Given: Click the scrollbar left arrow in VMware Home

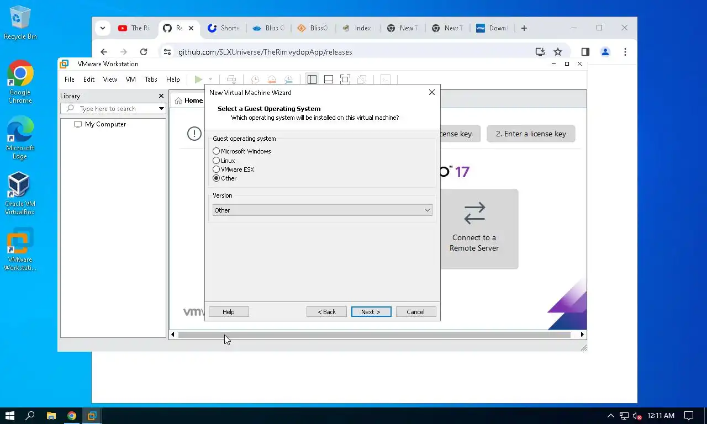Looking at the screenshot, I should click(x=173, y=335).
